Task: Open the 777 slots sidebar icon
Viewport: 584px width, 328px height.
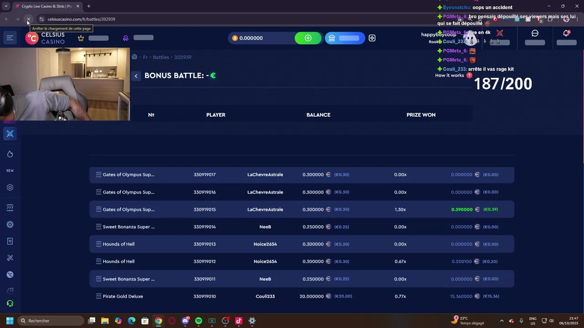Action: (10, 208)
